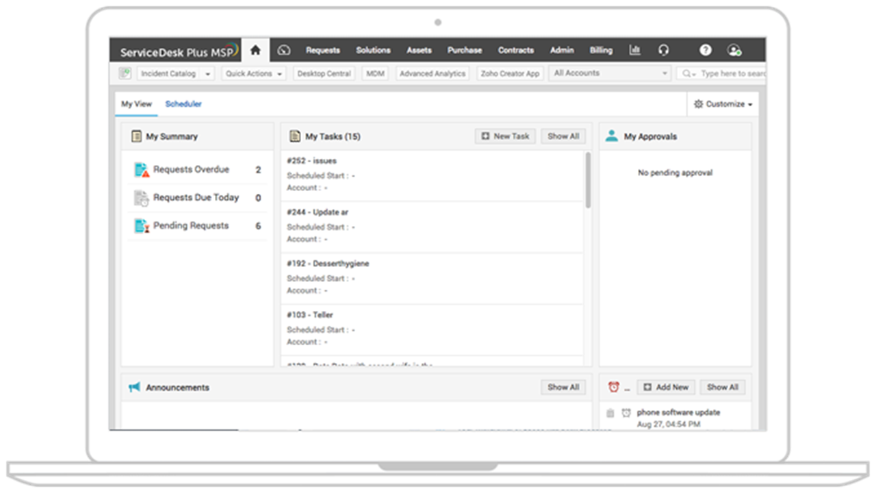Click the Home icon in navigation bar

(x=255, y=50)
